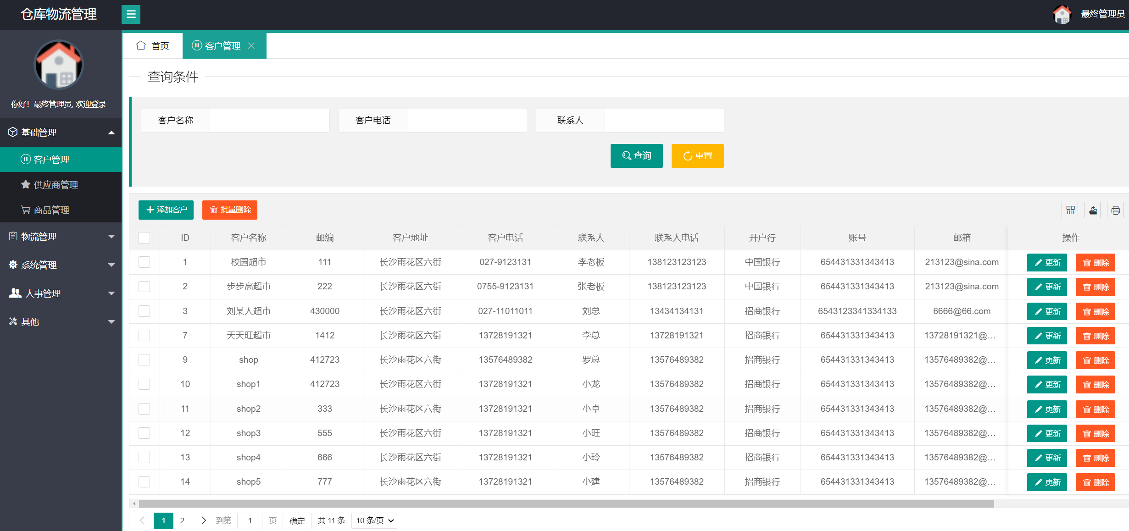Click 更新 for customer shop5
This screenshot has width=1129, height=531.
1047,482
